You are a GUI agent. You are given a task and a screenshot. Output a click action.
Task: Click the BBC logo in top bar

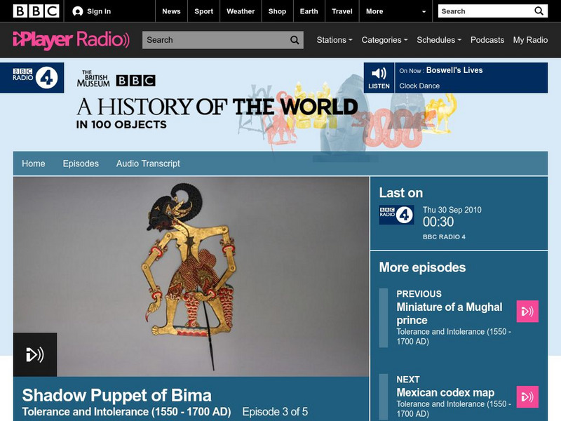(x=36, y=11)
